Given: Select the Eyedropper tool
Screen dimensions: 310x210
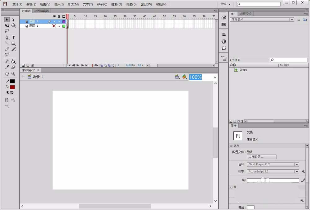Looking at the screenshot, I should tap(7, 67).
